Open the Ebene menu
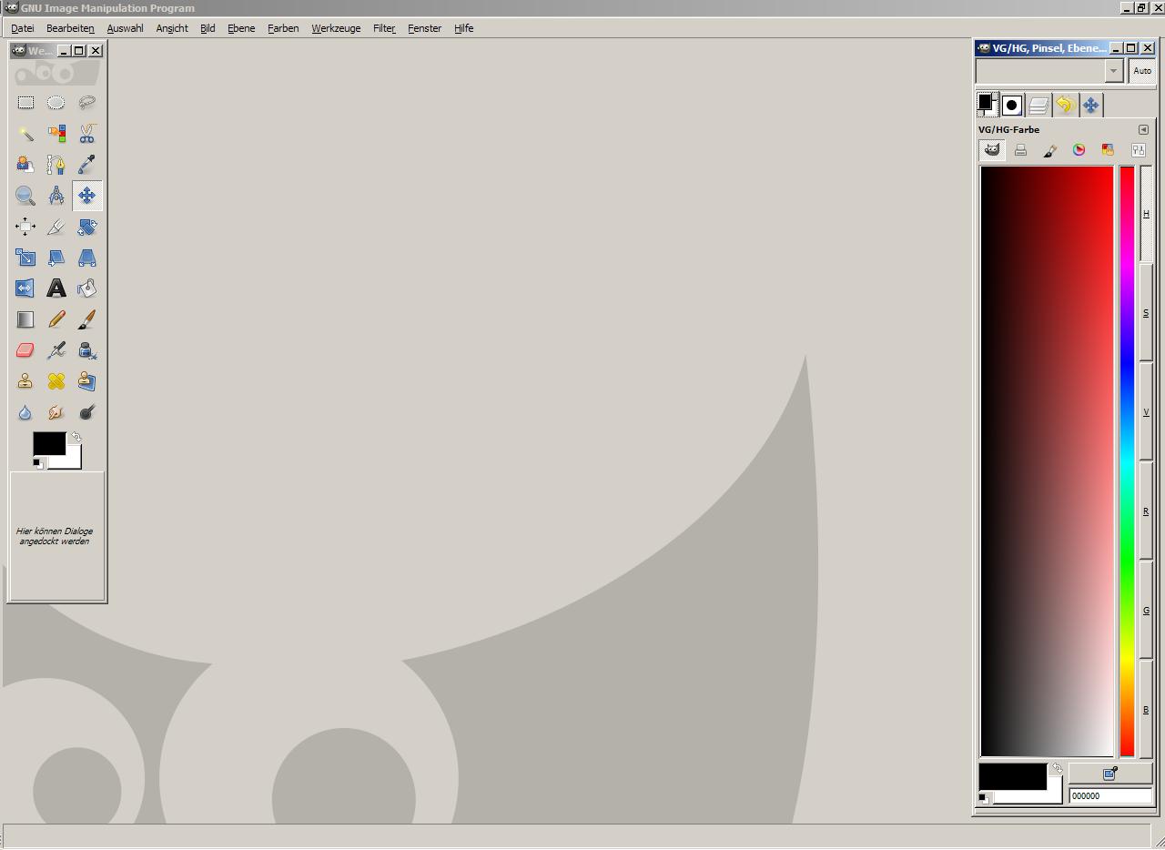 [x=241, y=28]
